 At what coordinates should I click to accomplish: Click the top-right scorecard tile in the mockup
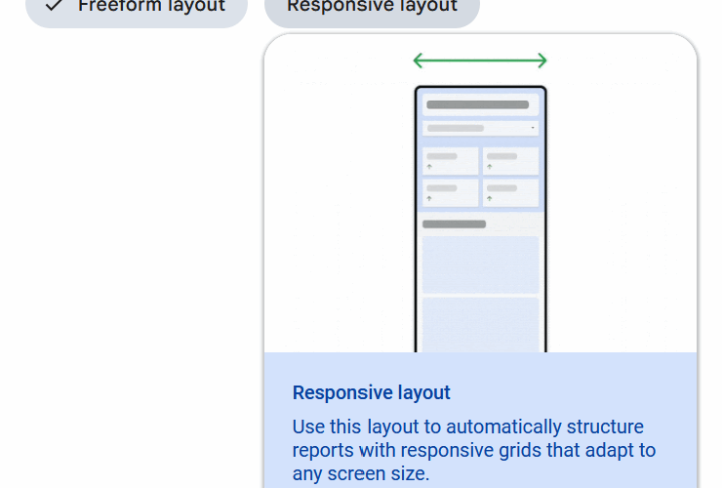click(510, 161)
